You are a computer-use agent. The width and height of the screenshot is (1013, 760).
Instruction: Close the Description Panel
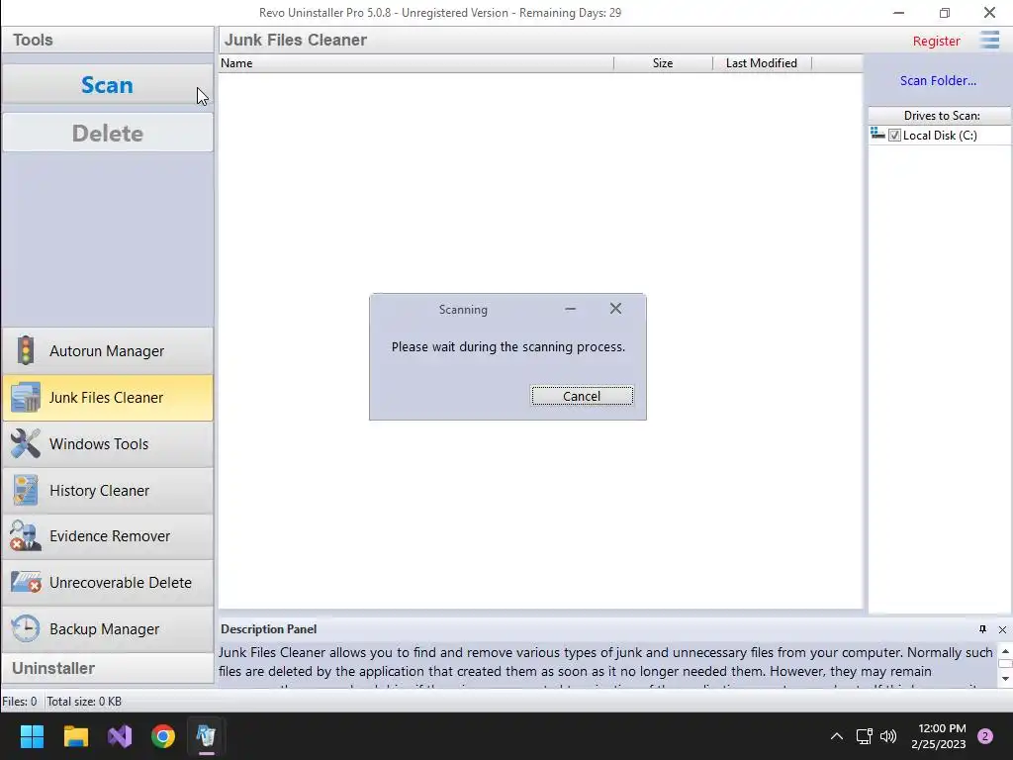click(x=1002, y=629)
